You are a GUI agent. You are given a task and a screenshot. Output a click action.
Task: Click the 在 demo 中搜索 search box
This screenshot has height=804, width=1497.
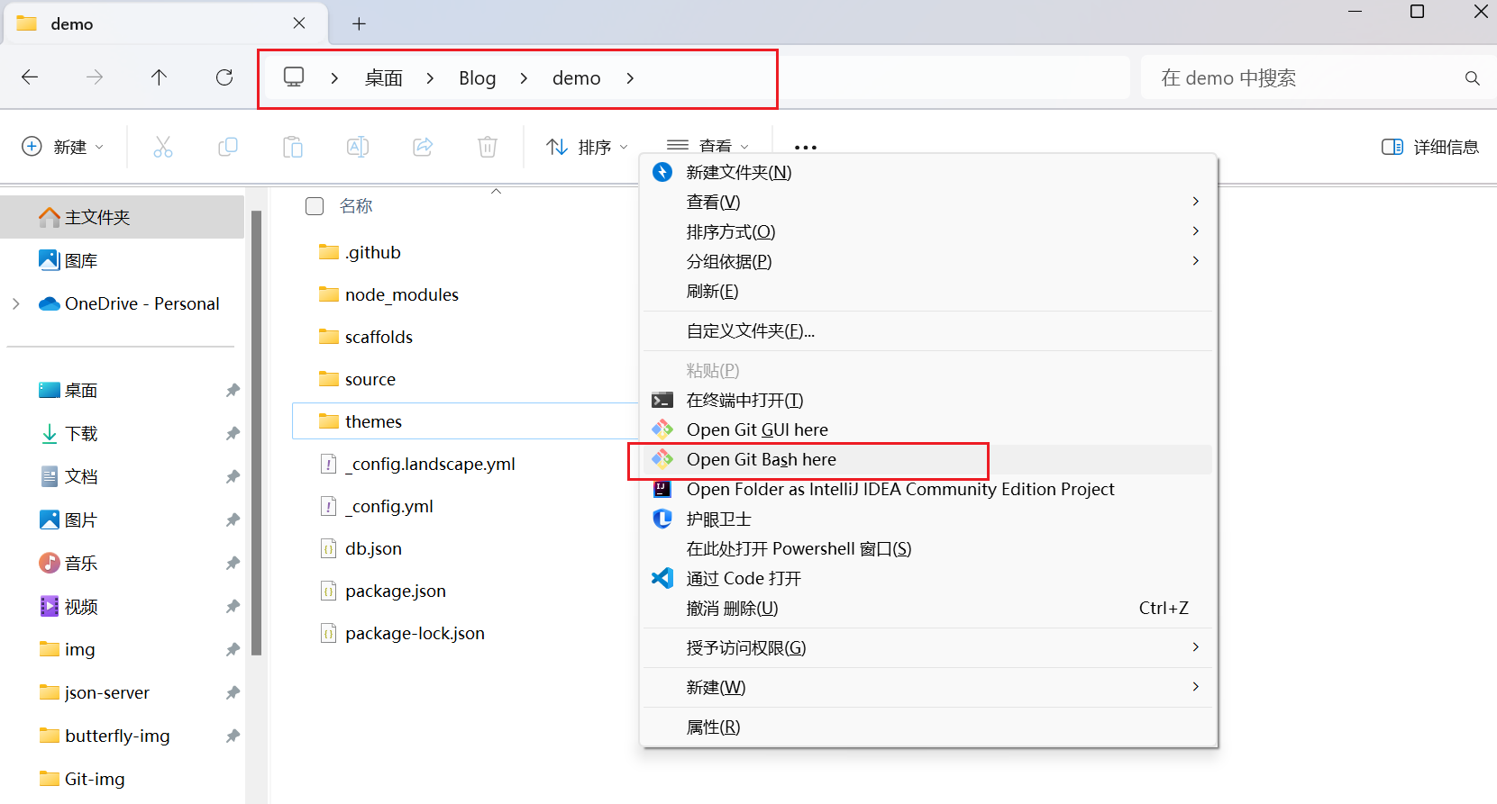(1307, 78)
